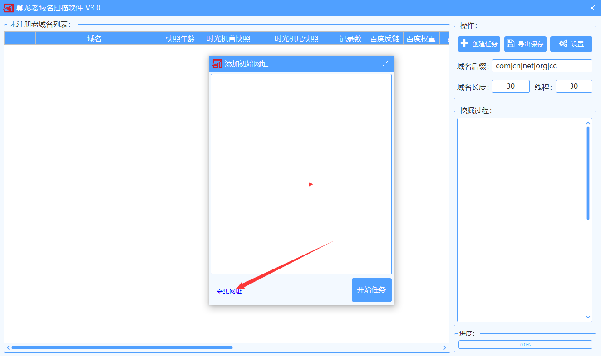601x356 pixels.
Task: Click the 百度权重 column header
Action: (x=421, y=38)
